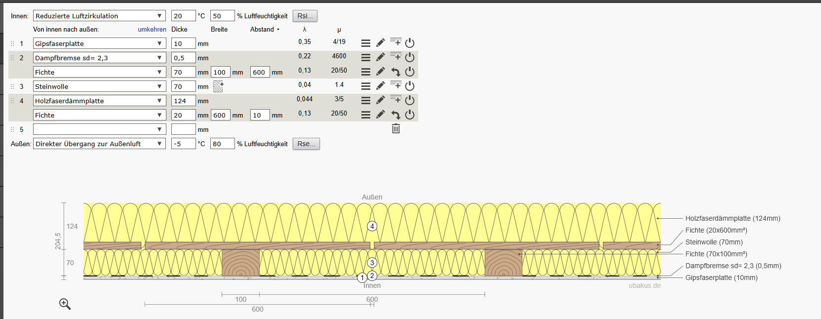Click the Holzfaserdämmplatte thickness field
The image size is (821, 319).
click(183, 101)
